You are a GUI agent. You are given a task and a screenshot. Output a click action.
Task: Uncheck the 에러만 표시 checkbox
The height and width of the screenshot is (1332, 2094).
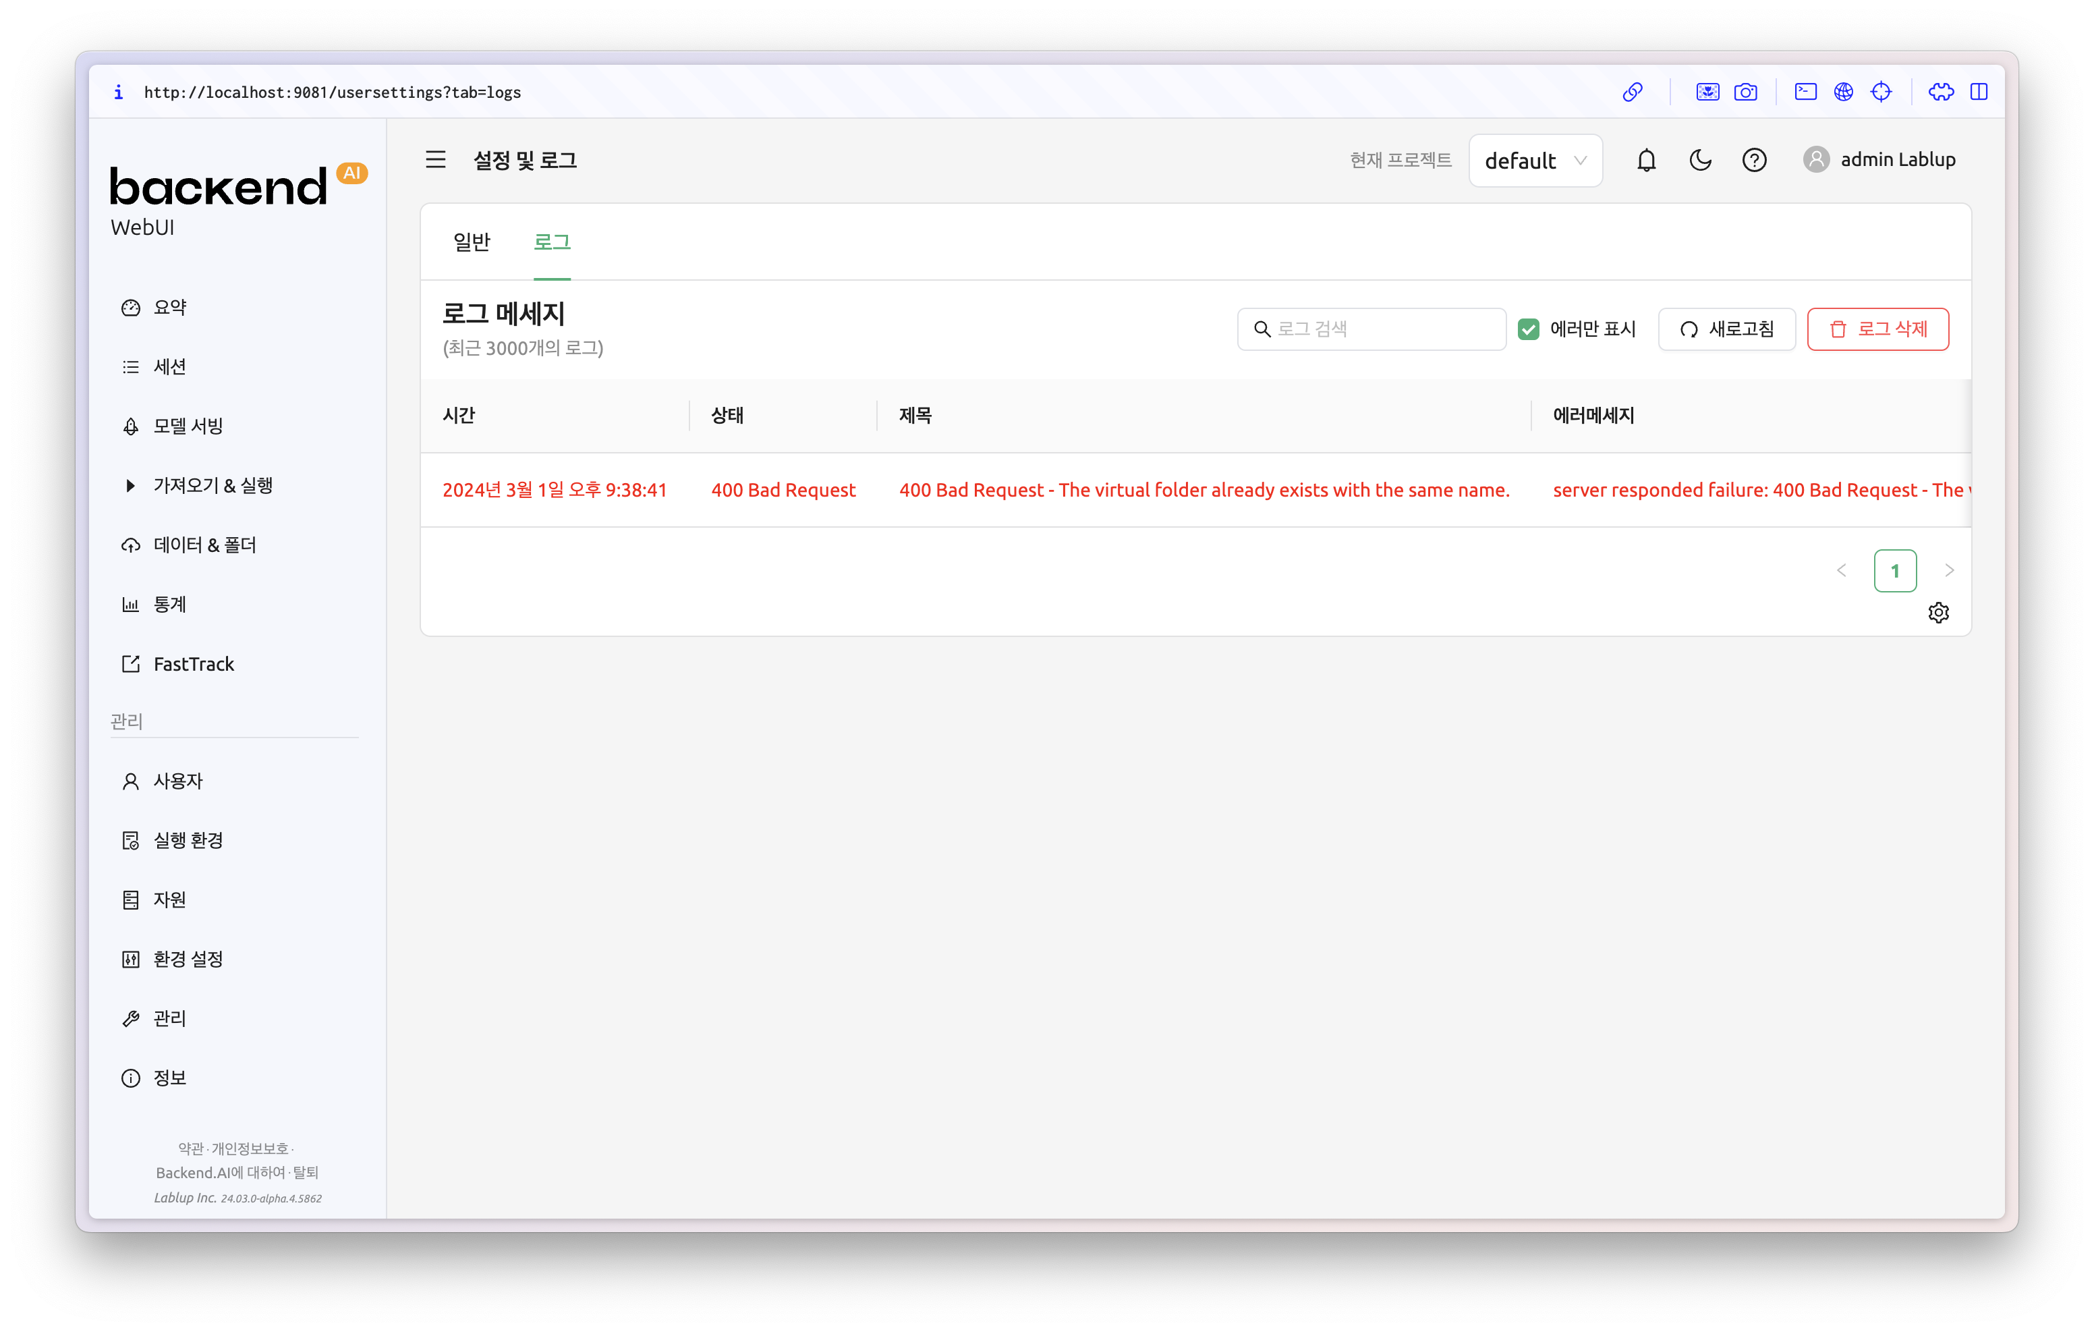coord(1529,330)
